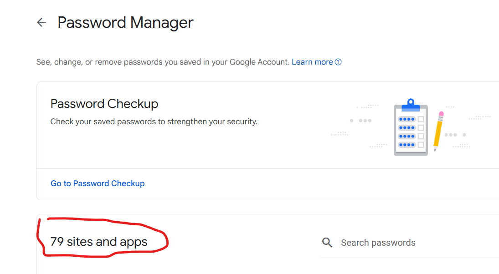This screenshot has width=499, height=274.
Task: Click the 79 sites and apps heading
Action: pyautogui.click(x=99, y=242)
